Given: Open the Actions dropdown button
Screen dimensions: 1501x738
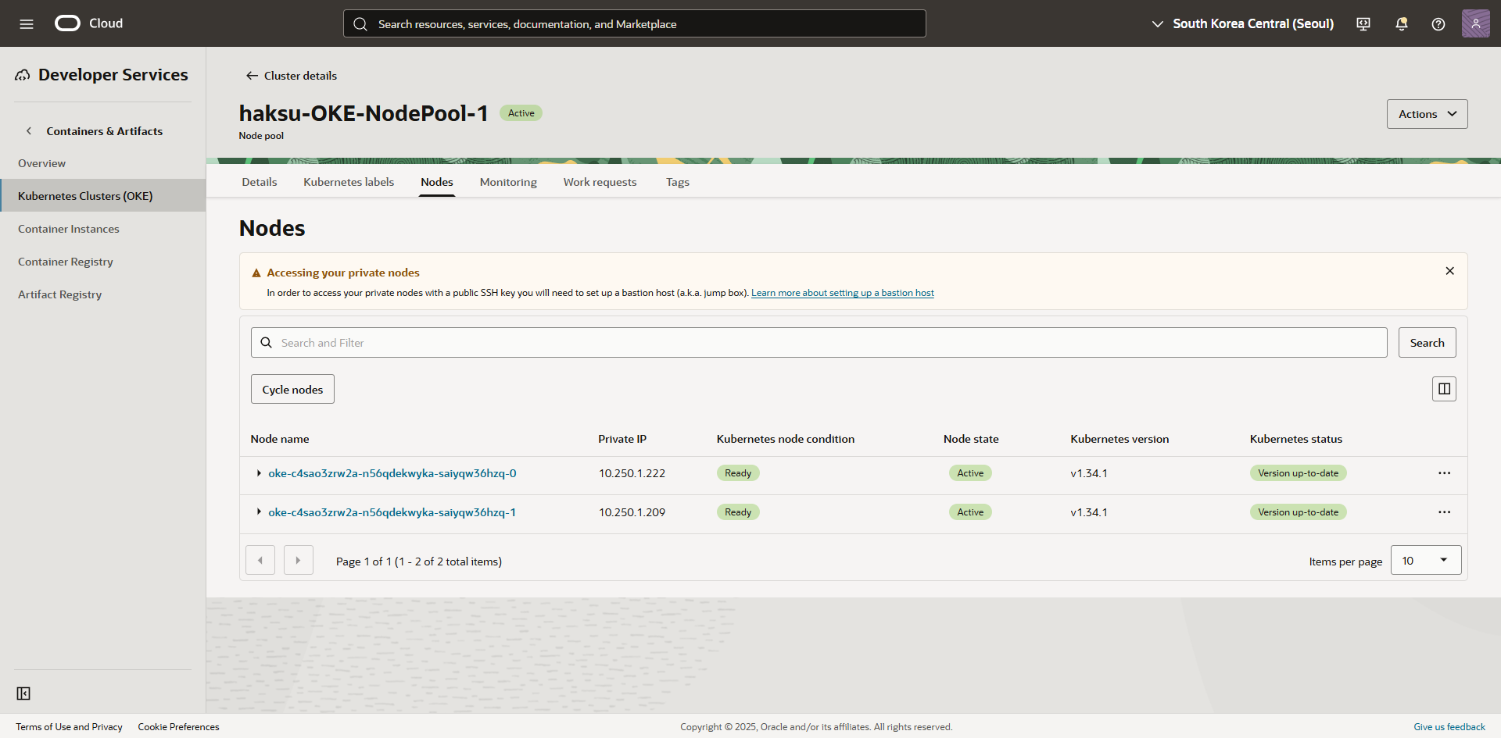Looking at the screenshot, I should click(x=1427, y=114).
